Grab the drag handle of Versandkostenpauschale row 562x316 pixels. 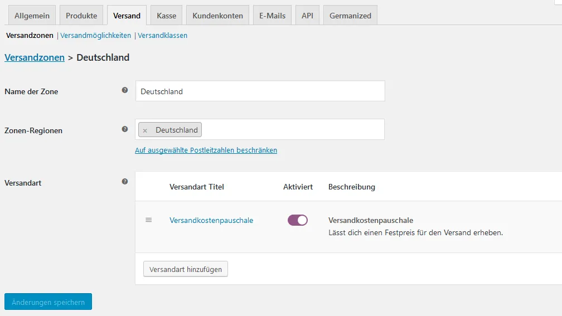(x=148, y=220)
